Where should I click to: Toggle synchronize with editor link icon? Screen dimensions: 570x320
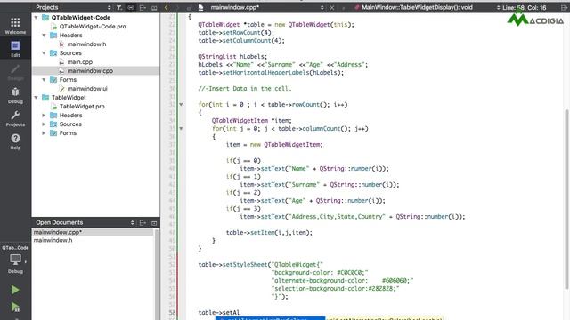tap(131, 7)
